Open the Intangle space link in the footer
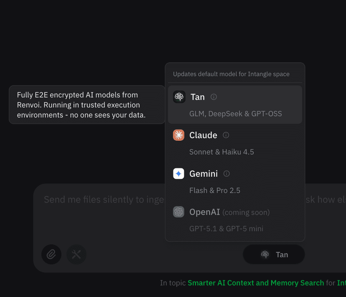The width and height of the screenshot is (346, 297). pyautogui.click(x=342, y=283)
